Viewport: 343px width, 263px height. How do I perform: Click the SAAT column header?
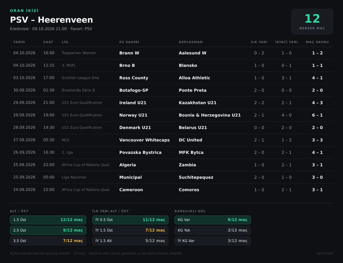[48, 42]
